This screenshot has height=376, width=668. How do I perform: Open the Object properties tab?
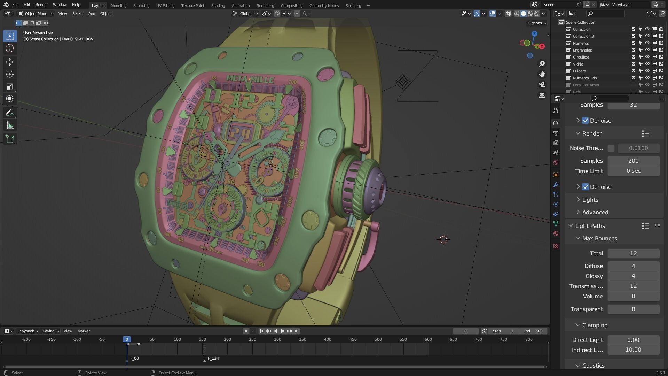click(x=556, y=175)
